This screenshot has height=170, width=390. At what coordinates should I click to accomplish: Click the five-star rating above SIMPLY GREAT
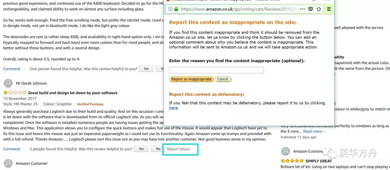pyautogui.click(x=292, y=161)
